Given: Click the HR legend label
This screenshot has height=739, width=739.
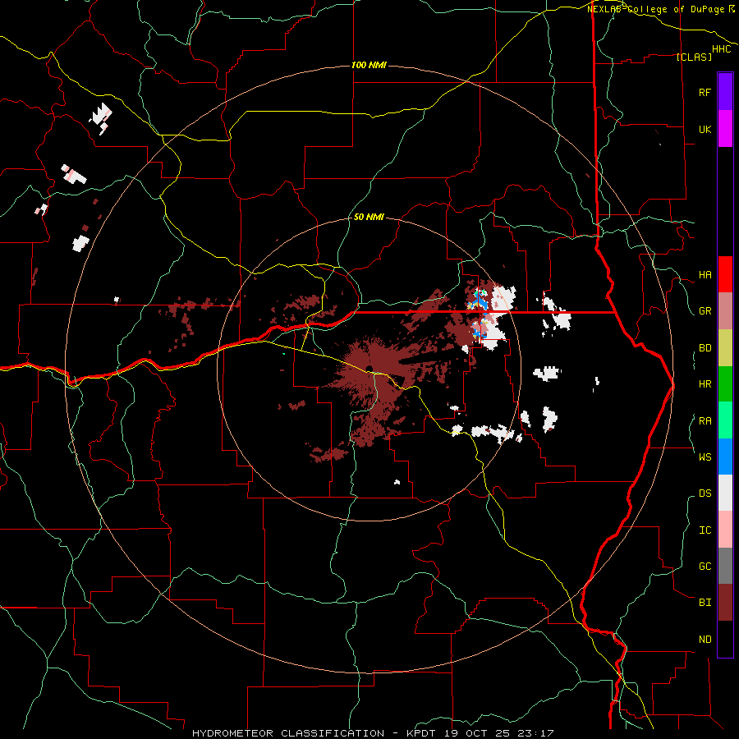Looking at the screenshot, I should 705,384.
